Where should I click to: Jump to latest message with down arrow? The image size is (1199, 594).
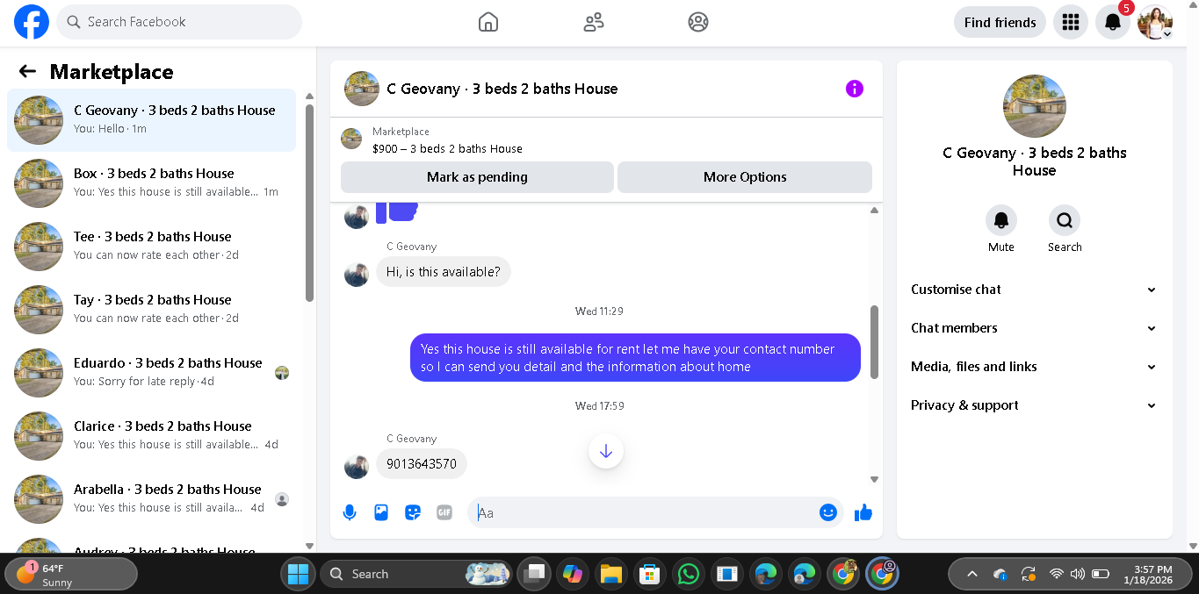[x=606, y=452]
